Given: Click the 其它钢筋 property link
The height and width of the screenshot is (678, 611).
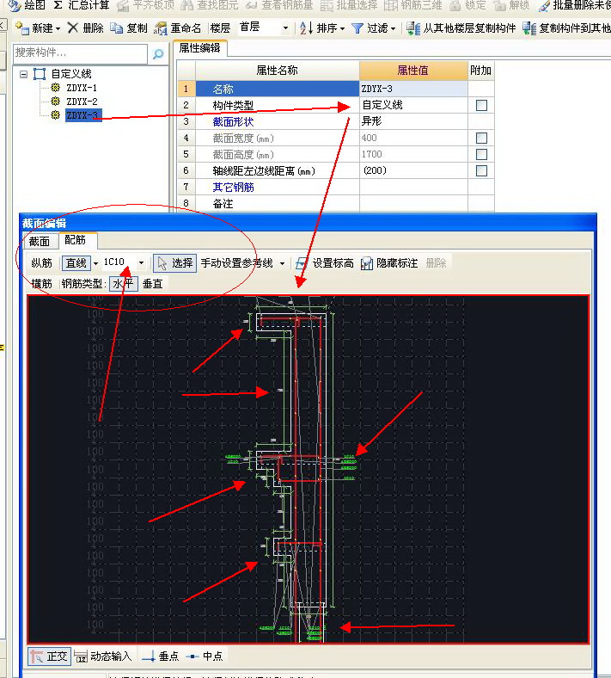Looking at the screenshot, I should point(233,188).
